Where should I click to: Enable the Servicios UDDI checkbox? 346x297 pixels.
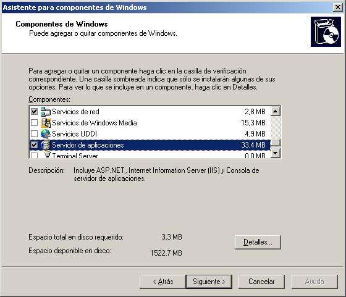point(34,133)
